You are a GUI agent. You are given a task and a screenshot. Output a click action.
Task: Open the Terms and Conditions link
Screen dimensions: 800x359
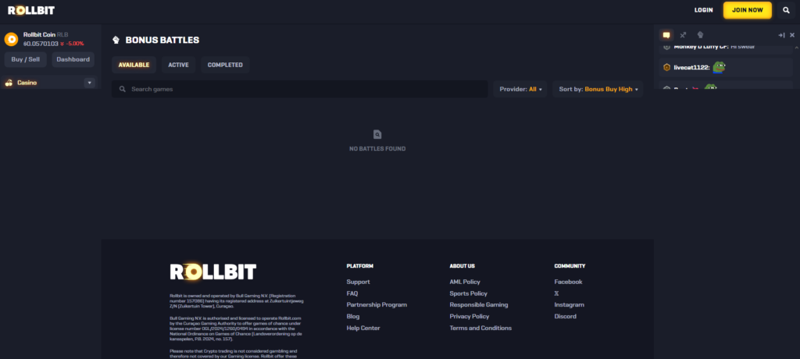(x=480, y=329)
